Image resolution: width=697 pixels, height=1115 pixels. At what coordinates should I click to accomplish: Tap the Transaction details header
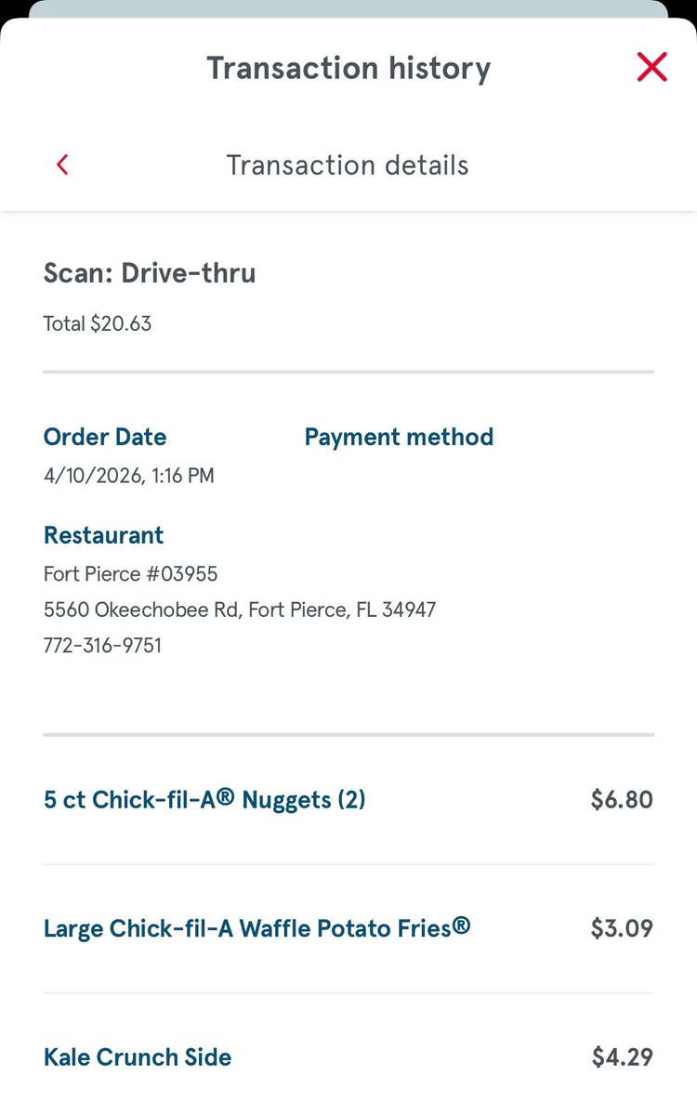point(348,165)
